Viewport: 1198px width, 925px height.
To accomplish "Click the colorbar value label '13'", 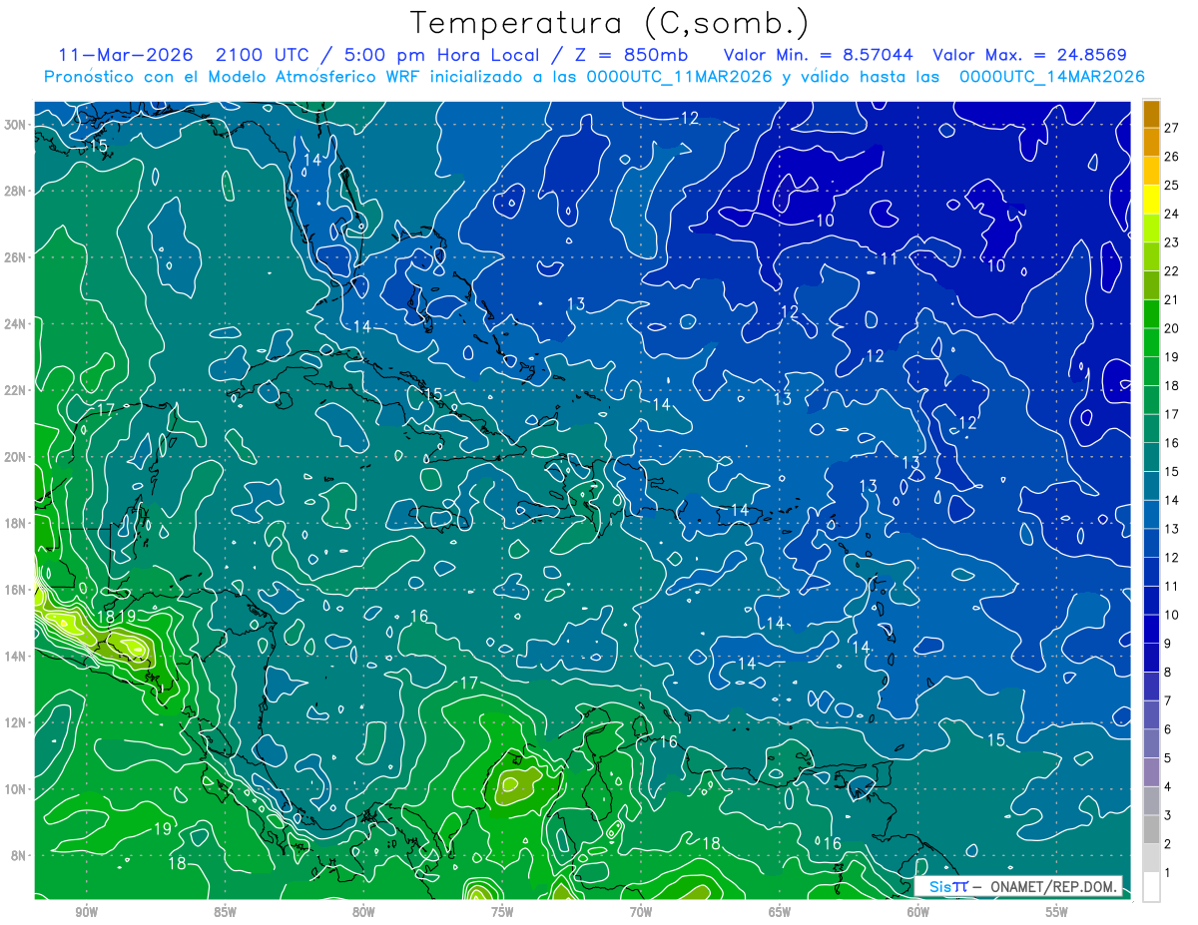I will tap(1172, 529).
